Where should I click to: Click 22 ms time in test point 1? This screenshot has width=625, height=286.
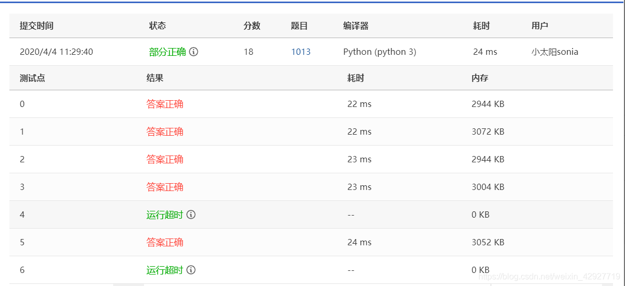(359, 132)
